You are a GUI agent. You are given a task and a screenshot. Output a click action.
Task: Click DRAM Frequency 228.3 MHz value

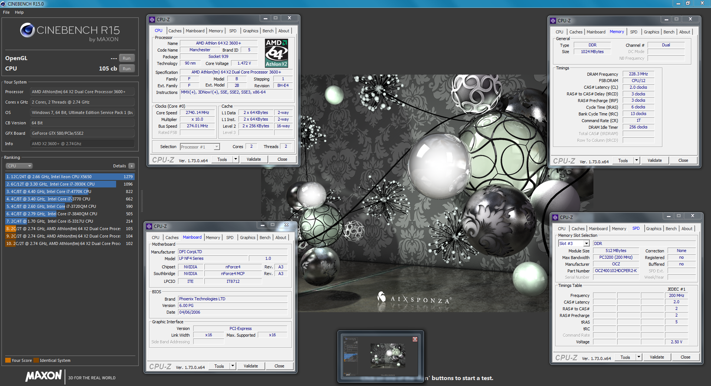point(638,74)
